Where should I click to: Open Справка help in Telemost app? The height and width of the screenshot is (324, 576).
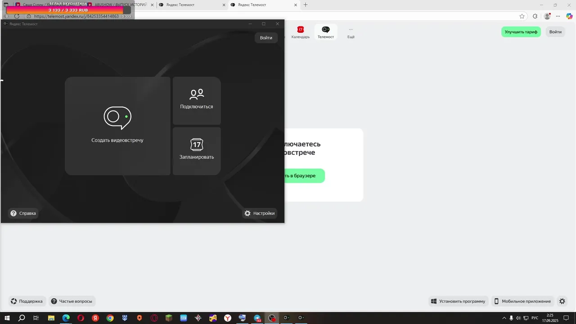23,213
